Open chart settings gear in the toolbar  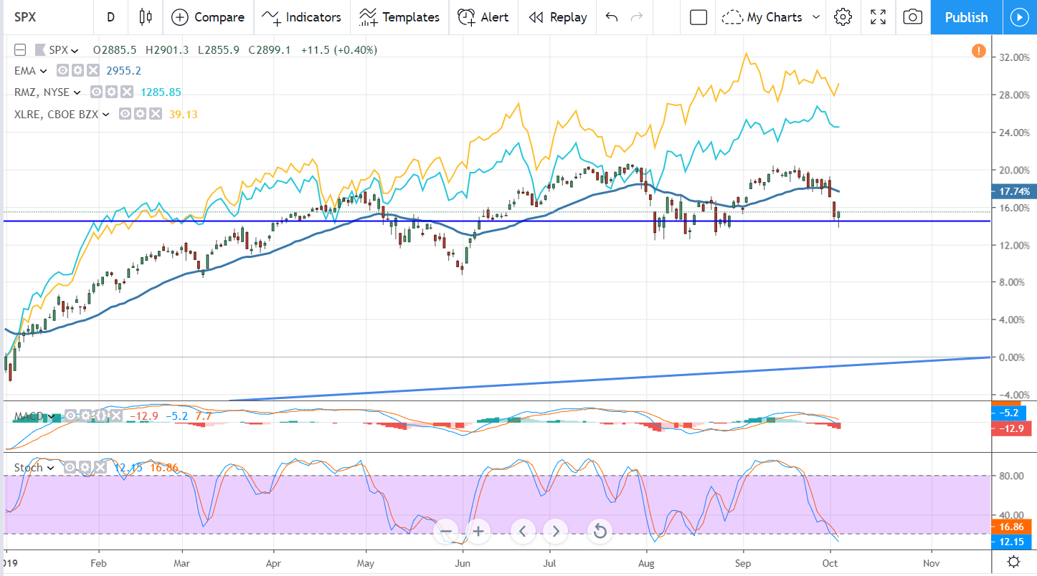(843, 17)
